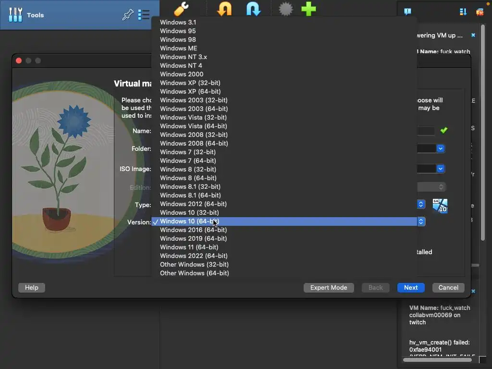Viewport: 492px width, 369px height.
Task: Click the notification panel vertical scrollbar
Action: [x=483, y=132]
